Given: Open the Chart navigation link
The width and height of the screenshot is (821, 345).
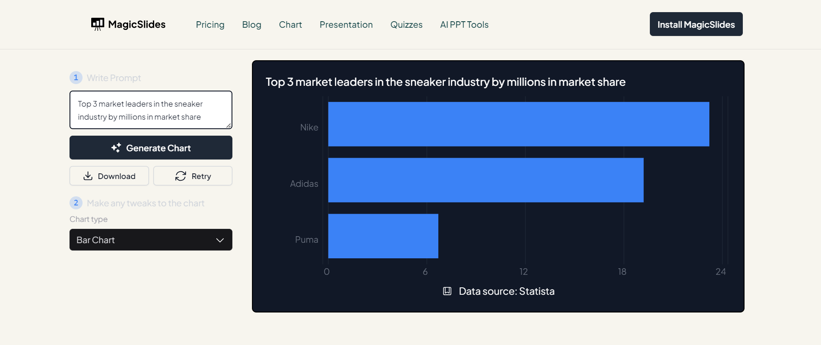Looking at the screenshot, I should [x=290, y=25].
